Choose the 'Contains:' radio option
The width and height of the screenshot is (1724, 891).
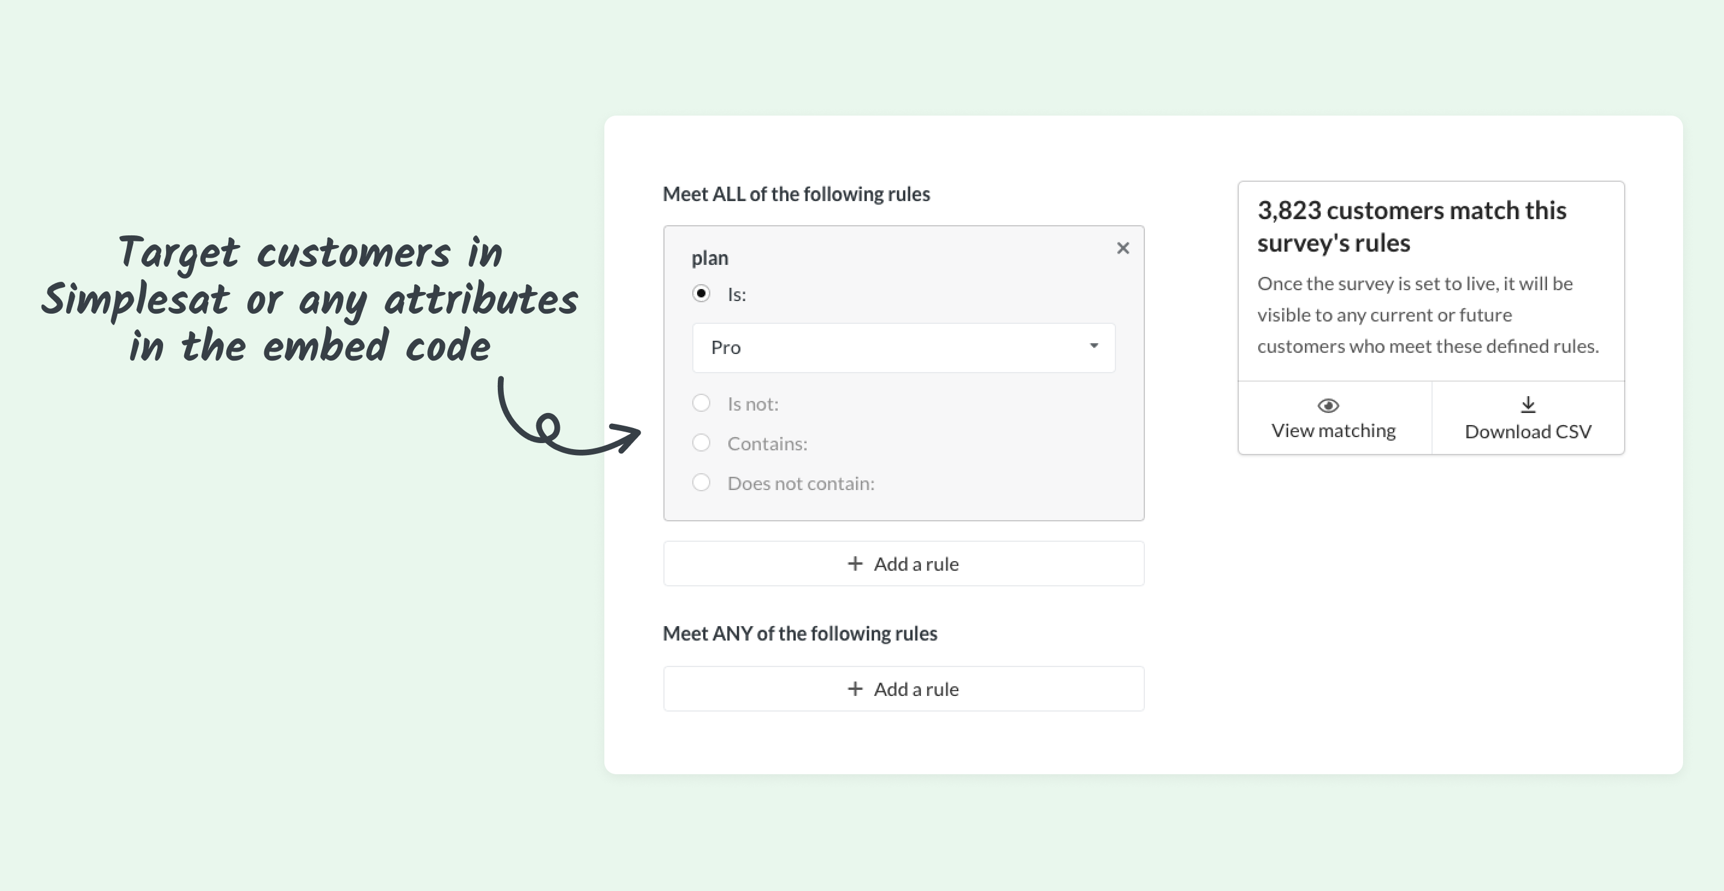(701, 442)
